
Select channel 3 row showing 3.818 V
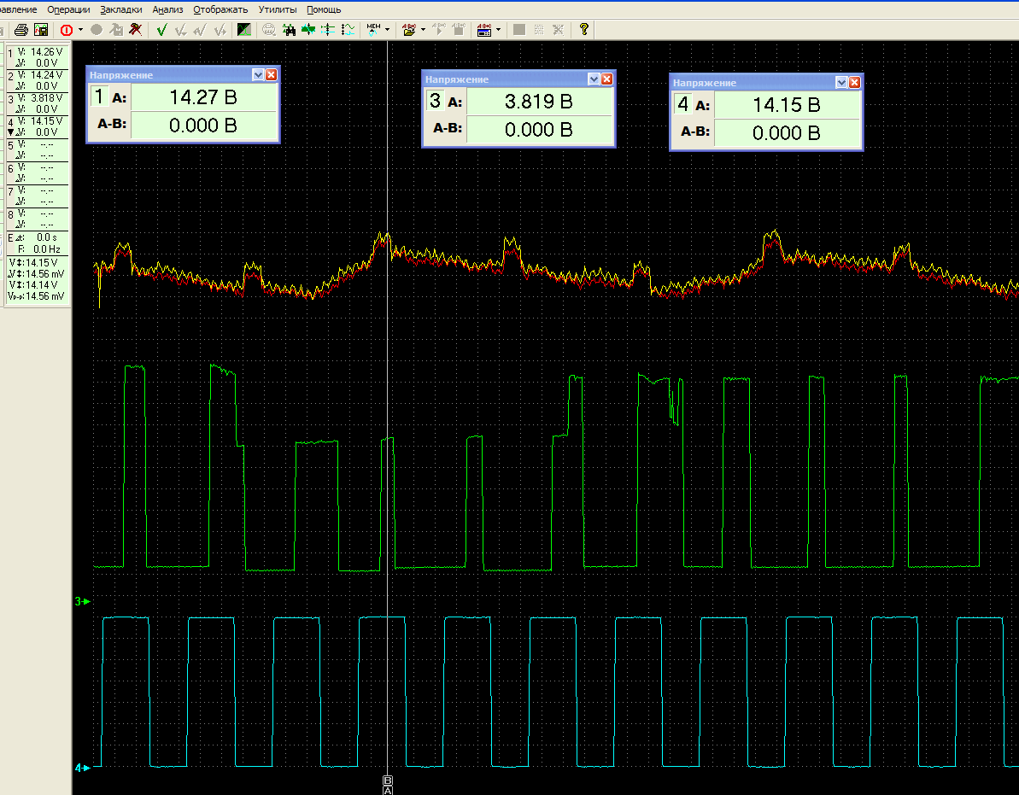[37, 103]
